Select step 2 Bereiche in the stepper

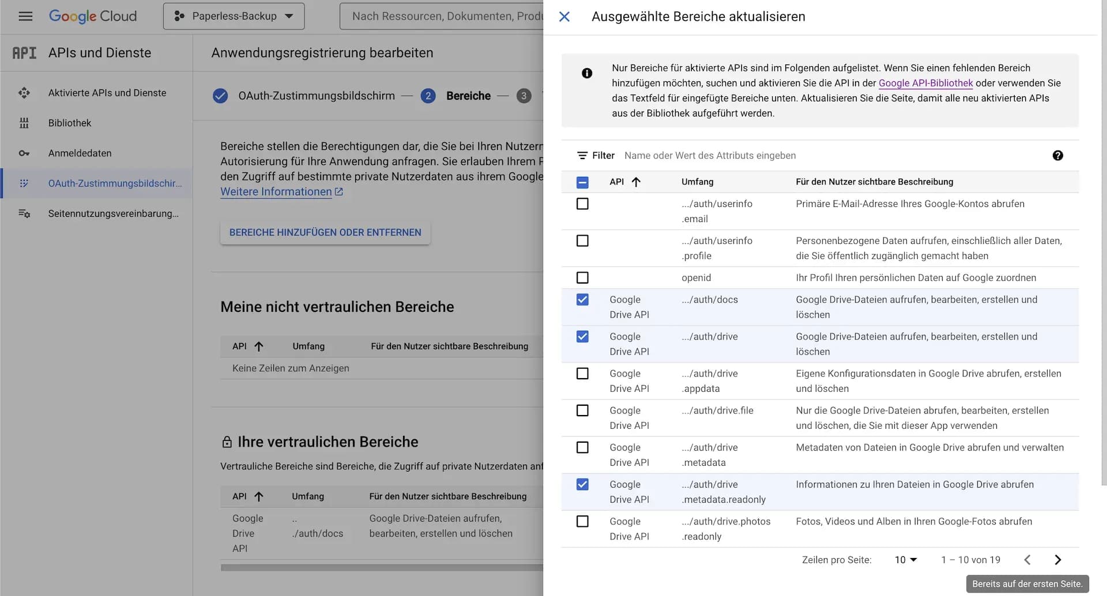tap(468, 96)
